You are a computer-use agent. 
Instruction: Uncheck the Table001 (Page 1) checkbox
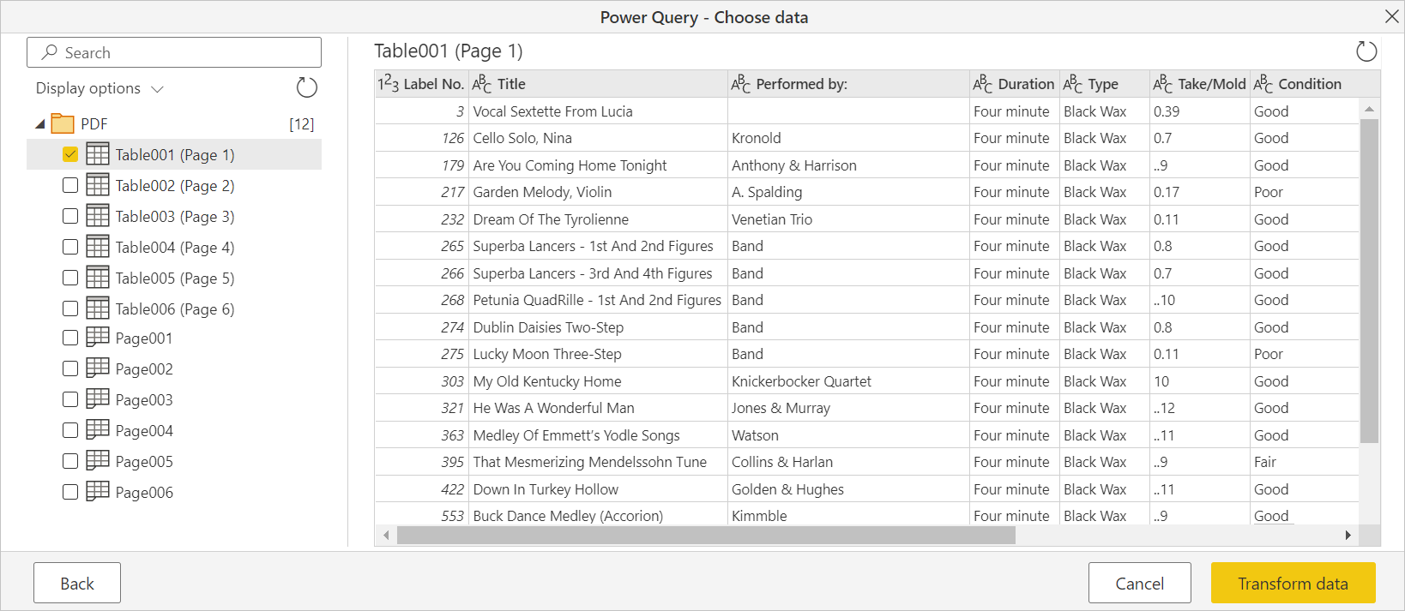70,154
